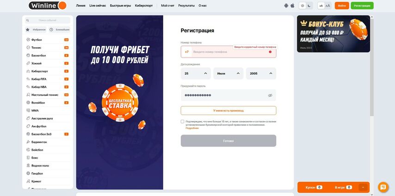Open the Android app download icon
The image size is (395, 196).
click(286, 6)
